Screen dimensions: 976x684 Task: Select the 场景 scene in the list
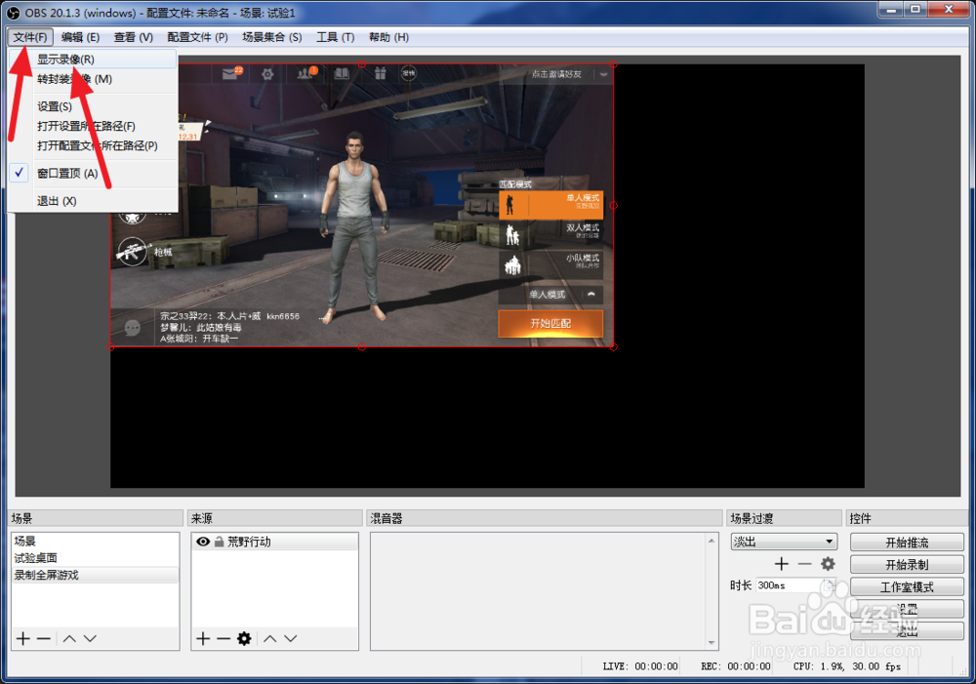pos(95,541)
